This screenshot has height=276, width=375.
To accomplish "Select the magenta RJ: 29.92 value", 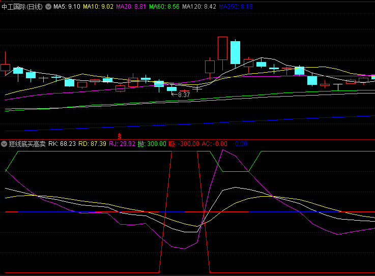I will tap(122, 144).
